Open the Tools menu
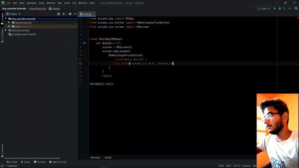Viewport: 299px width, 168px height. [67, 3]
